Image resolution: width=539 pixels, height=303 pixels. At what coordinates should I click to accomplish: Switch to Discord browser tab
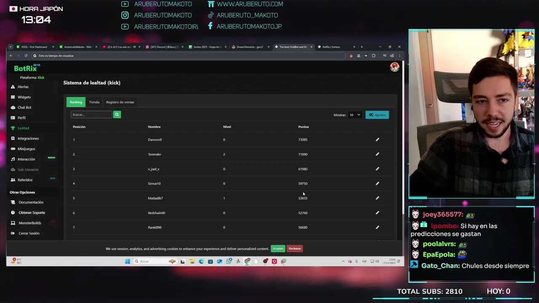click(x=164, y=47)
